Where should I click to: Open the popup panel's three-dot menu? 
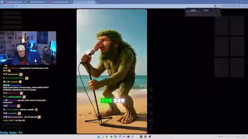tap(214, 10)
